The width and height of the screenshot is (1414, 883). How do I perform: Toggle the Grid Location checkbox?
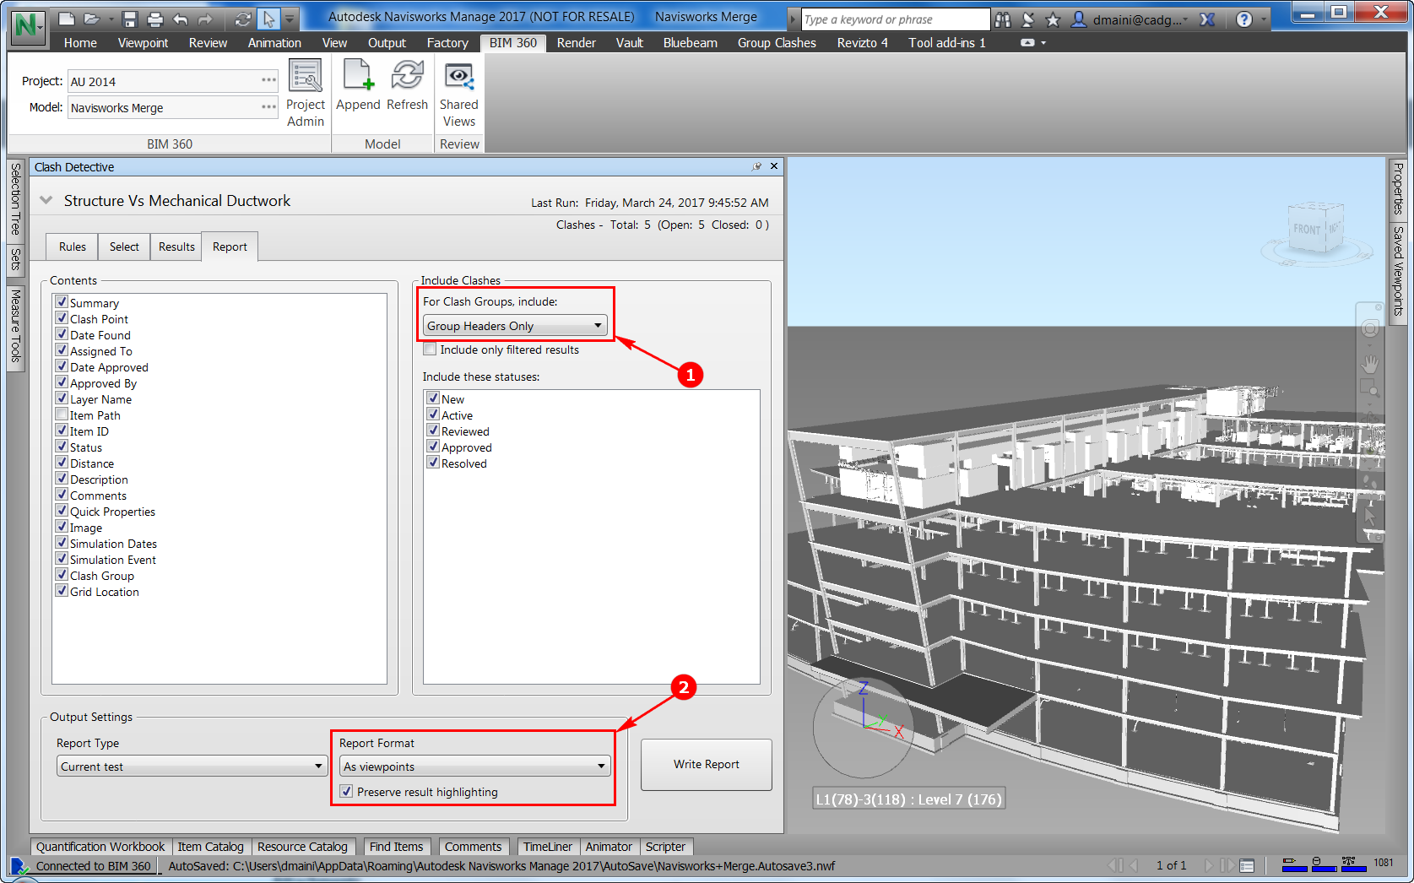pos(62,591)
